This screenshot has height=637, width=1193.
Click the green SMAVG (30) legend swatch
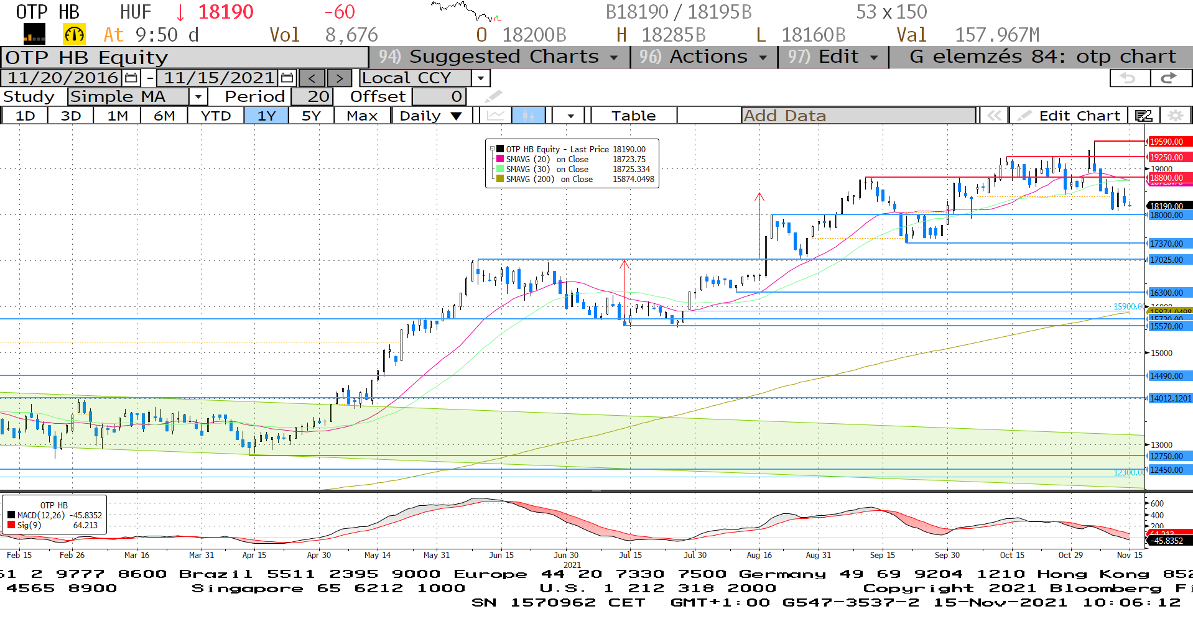click(500, 169)
